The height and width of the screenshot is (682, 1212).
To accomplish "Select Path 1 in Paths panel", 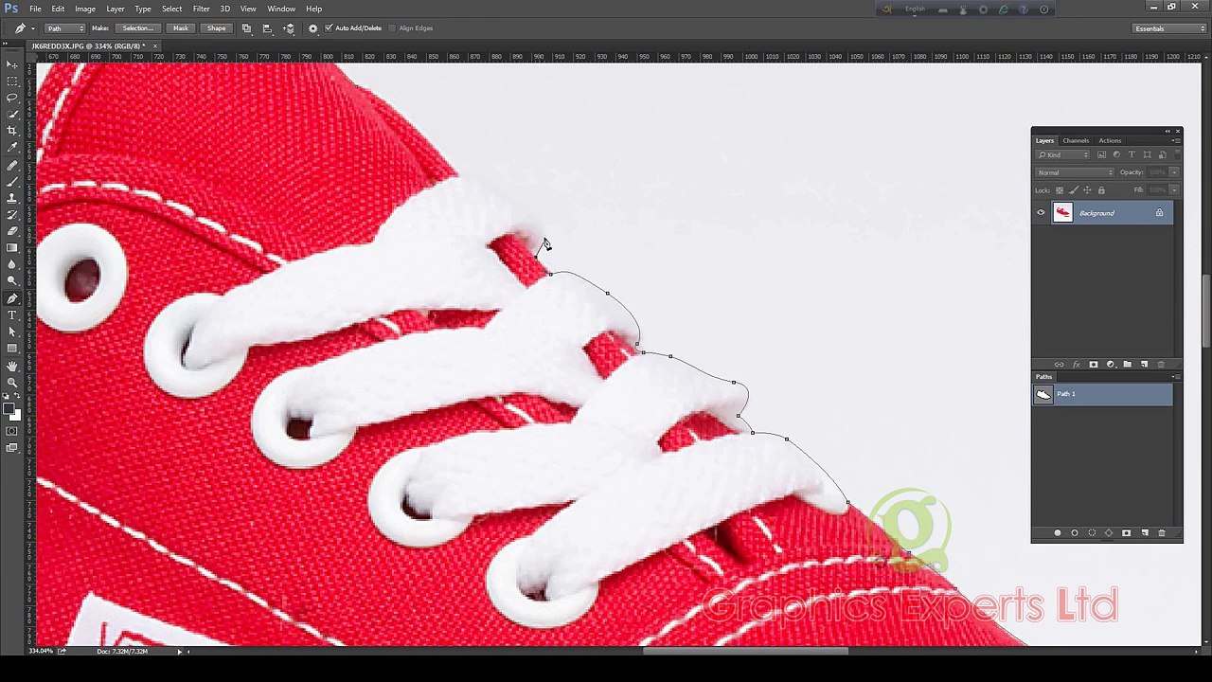I will 1102,394.
